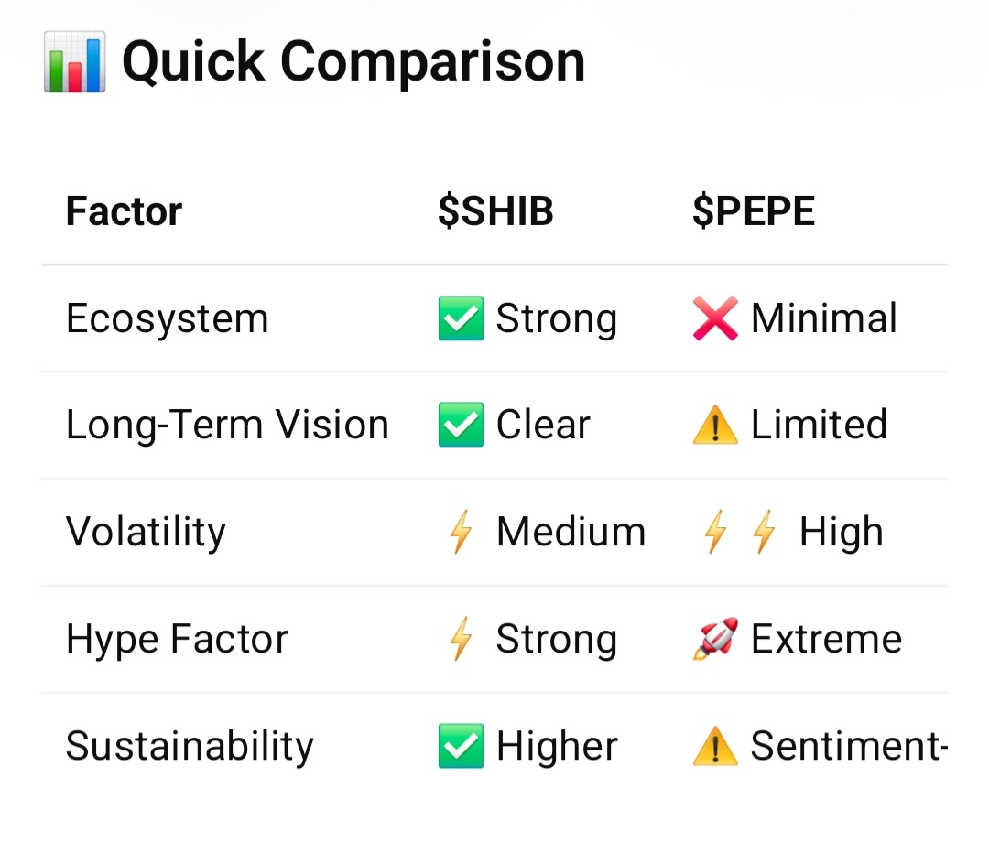Click the bar chart emoji icon
The width and height of the screenshot is (989, 842).
tap(74, 62)
